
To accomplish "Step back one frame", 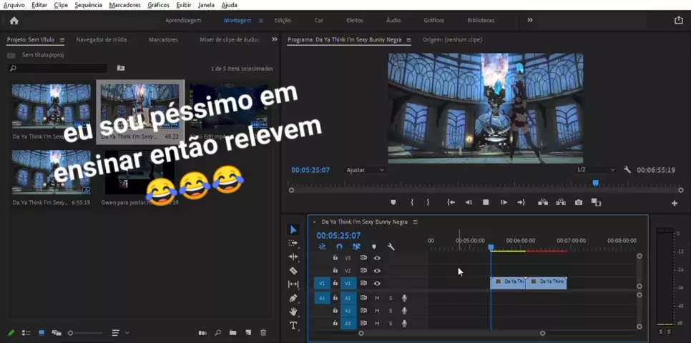I will click(x=468, y=202).
